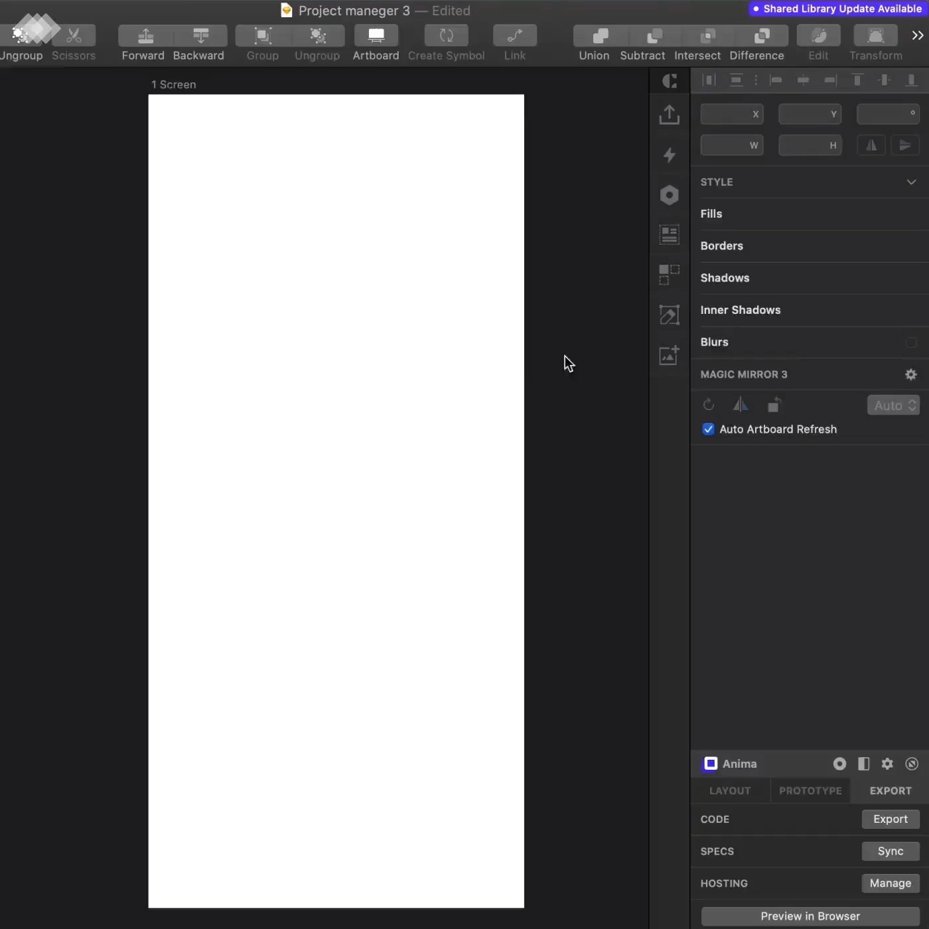This screenshot has width=929, height=929.
Task: Click the Subtract boolean operation icon
Action: (x=654, y=36)
